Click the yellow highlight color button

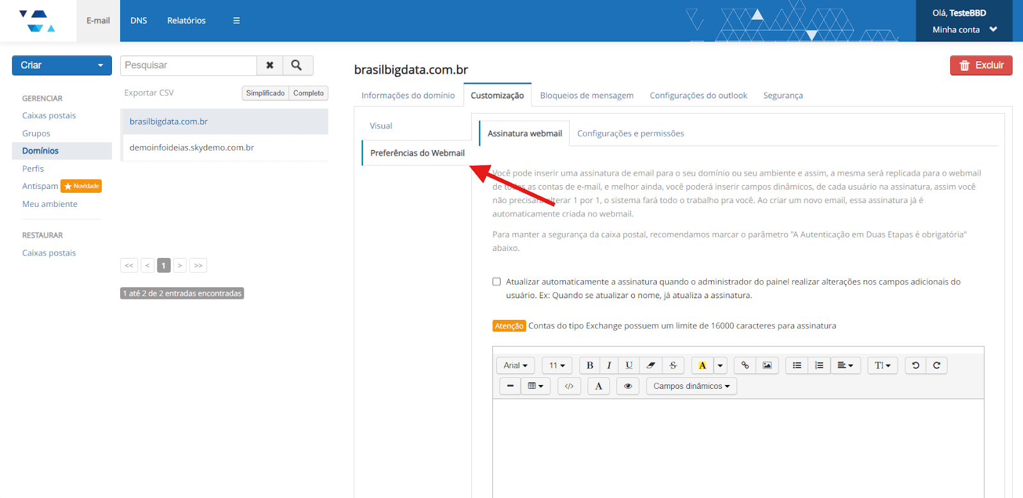(x=702, y=365)
